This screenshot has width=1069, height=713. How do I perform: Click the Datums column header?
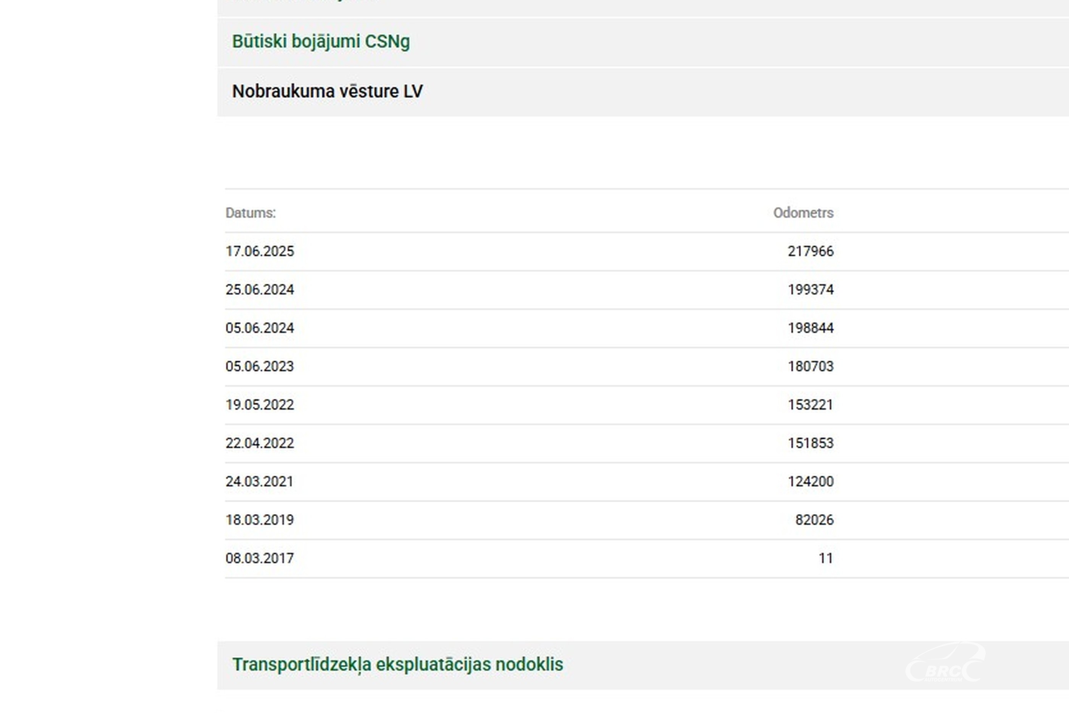pyautogui.click(x=250, y=213)
